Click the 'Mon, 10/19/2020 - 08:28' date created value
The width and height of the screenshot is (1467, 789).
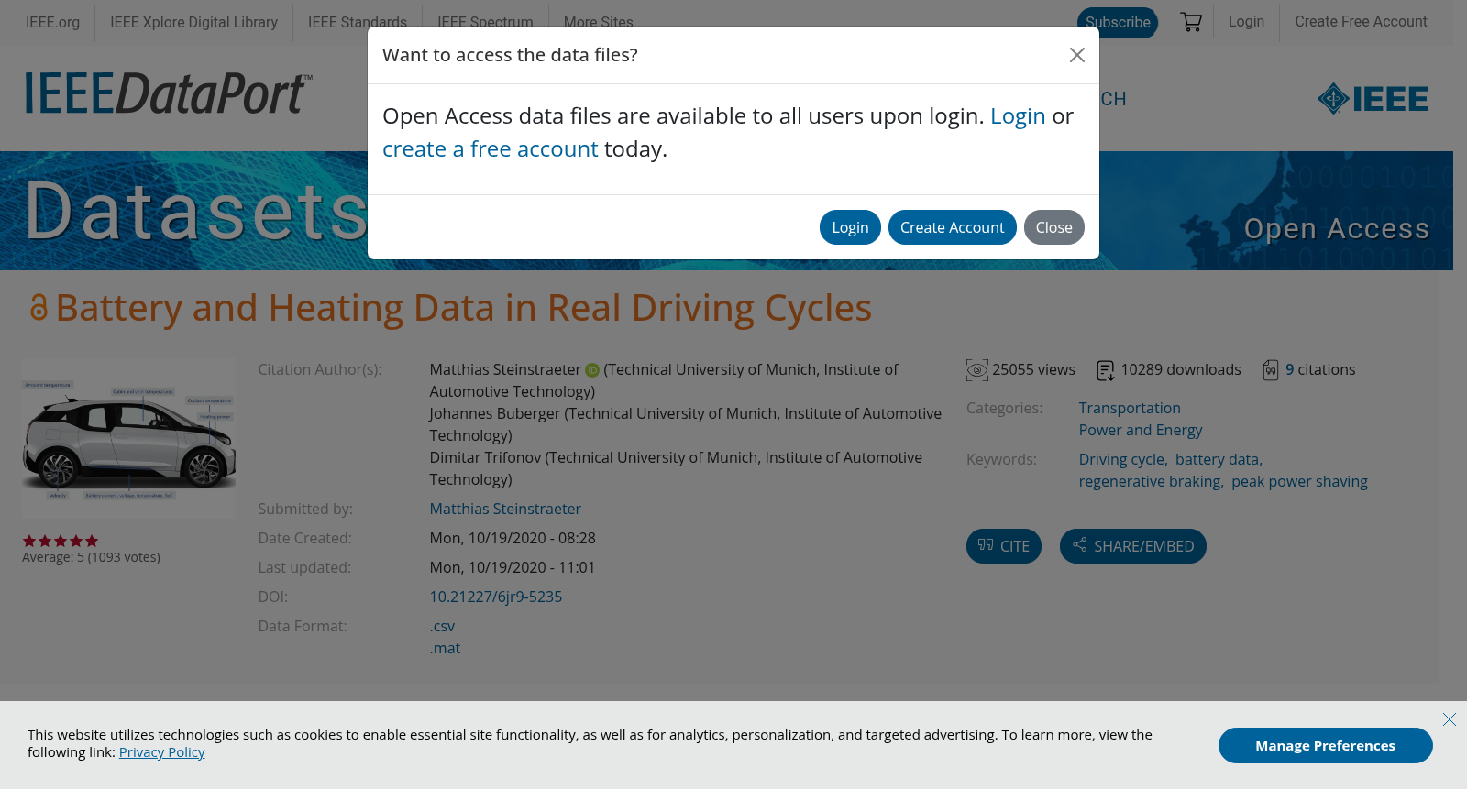tap(513, 538)
